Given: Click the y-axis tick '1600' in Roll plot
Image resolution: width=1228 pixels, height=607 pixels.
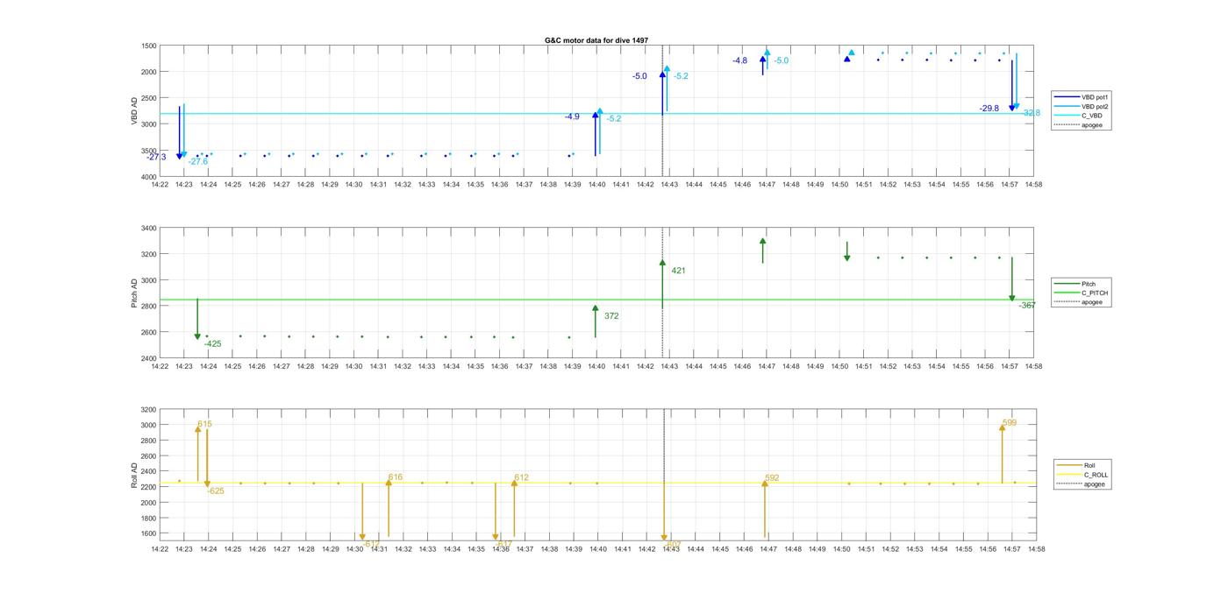Looking at the screenshot, I should pos(148,533).
